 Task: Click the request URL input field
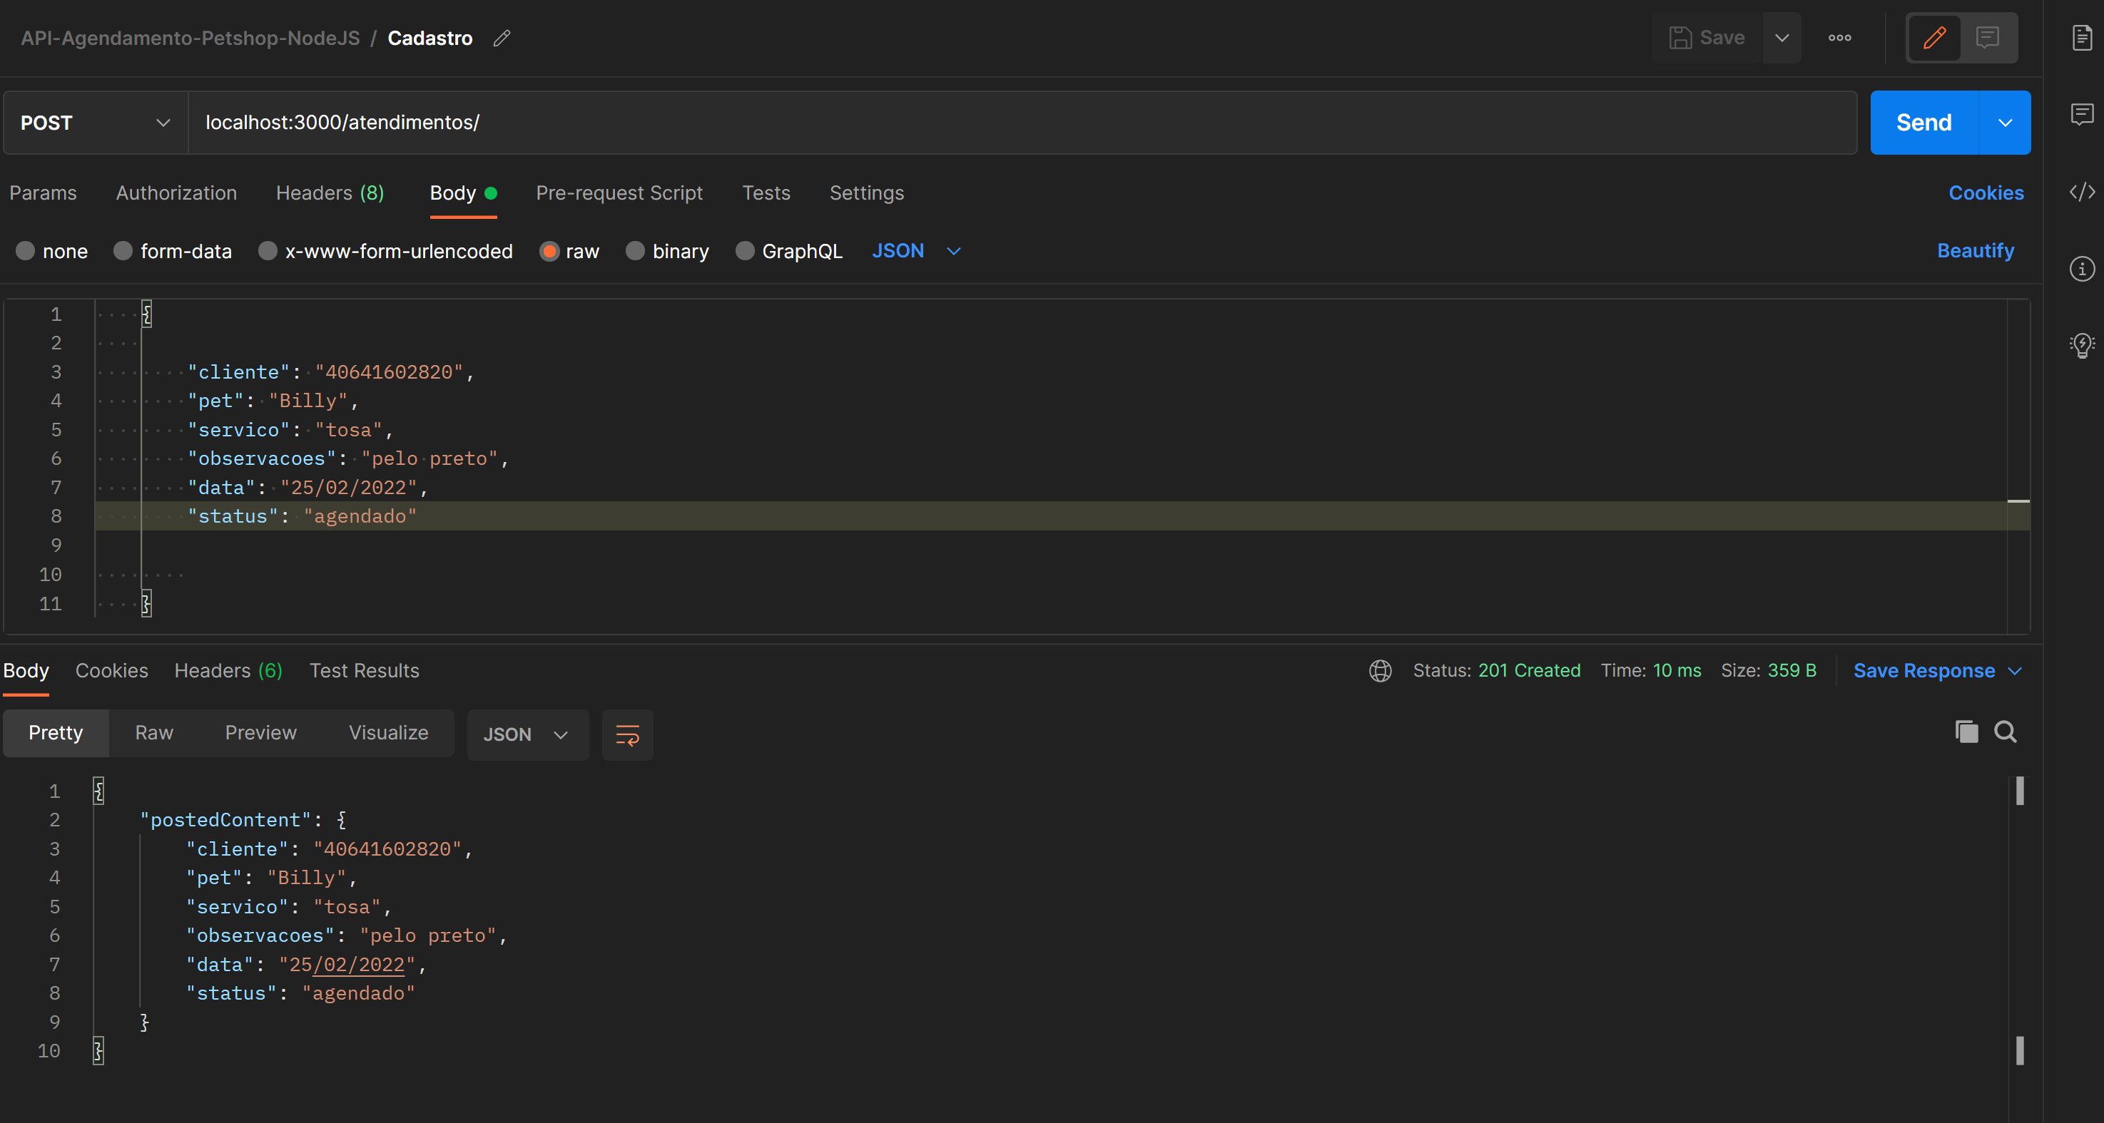click(1022, 123)
